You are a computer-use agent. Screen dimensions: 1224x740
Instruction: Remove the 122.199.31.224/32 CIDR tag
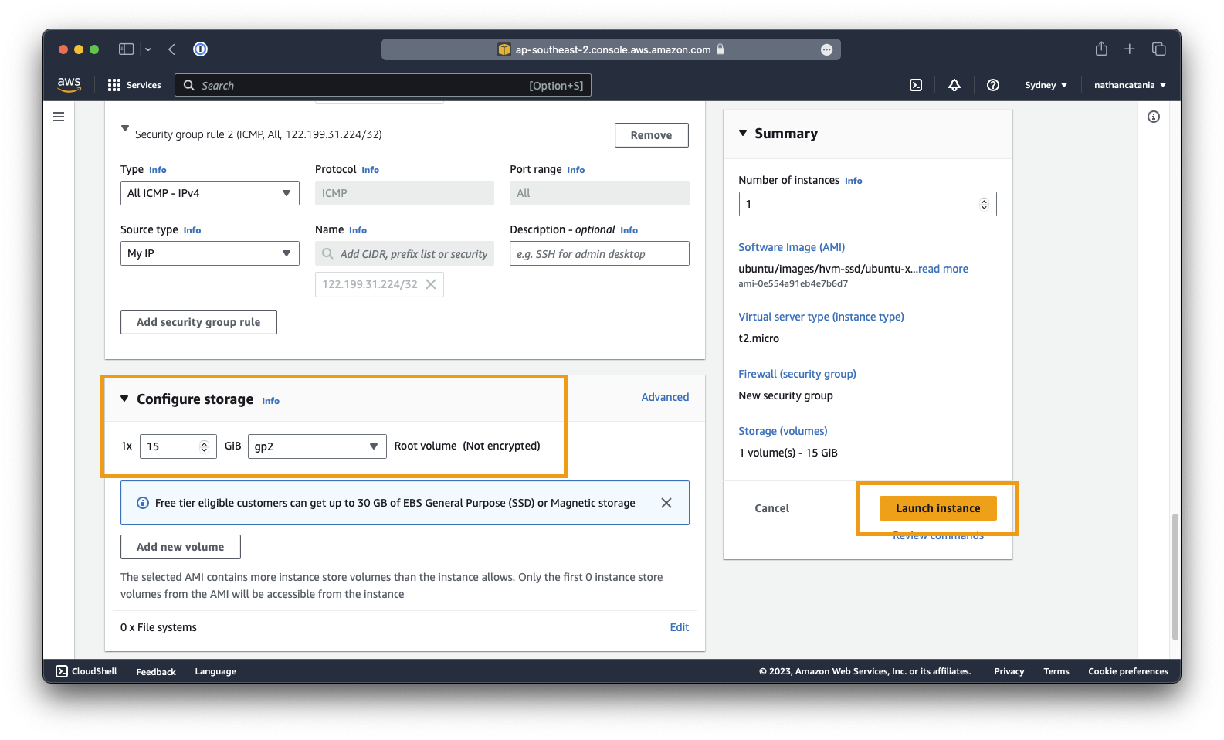pyautogui.click(x=431, y=284)
